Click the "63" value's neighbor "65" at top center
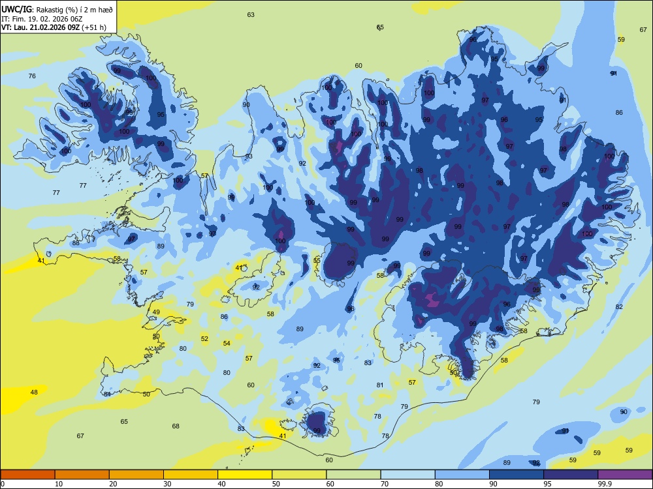653x489 pixels. coord(380,27)
